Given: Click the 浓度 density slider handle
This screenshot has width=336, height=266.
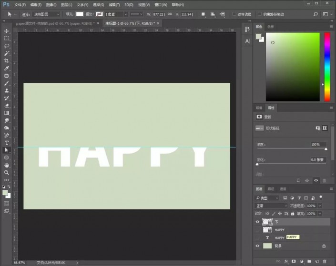Looking at the screenshot, I should (x=326, y=149).
